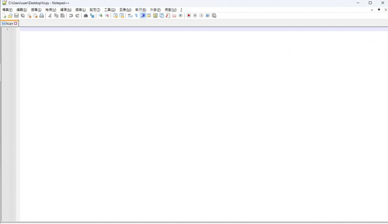Open the 搜尋(S) menu
The height and width of the screenshot is (224, 388).
coord(36,10)
